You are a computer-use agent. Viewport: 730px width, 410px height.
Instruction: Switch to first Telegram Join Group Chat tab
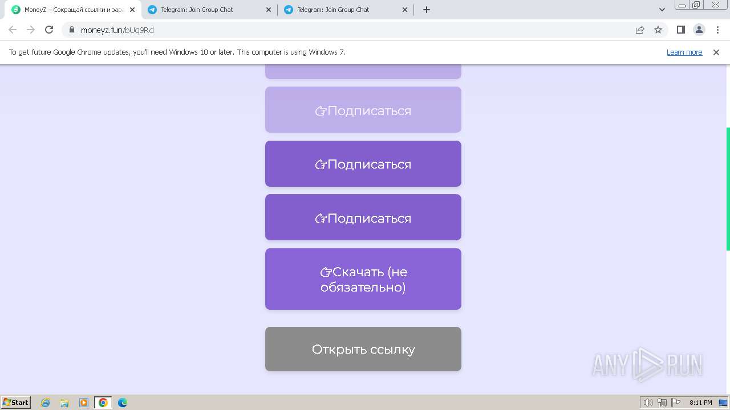(x=209, y=10)
